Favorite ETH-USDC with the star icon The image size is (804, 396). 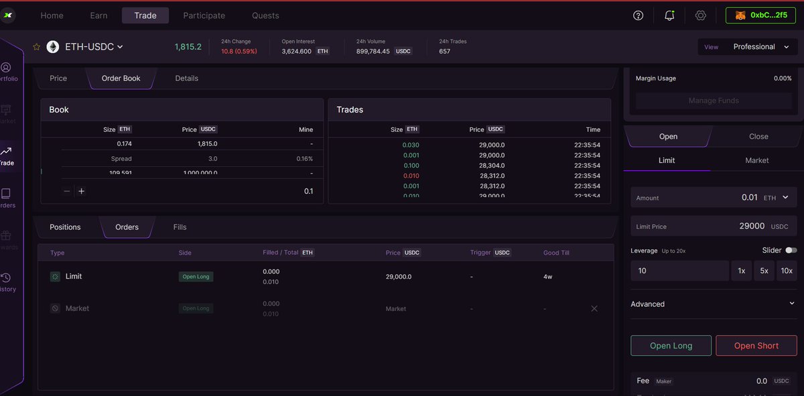pos(37,47)
